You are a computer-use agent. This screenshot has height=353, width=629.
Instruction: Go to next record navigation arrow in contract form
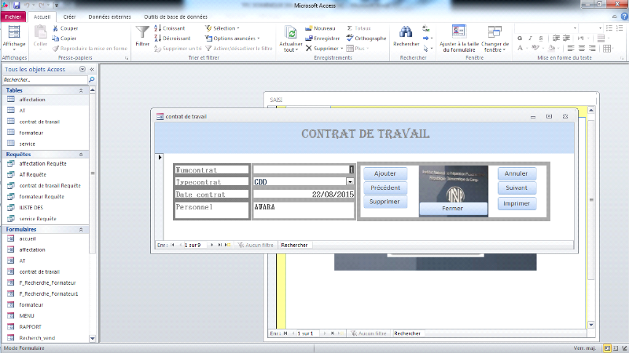tap(211, 245)
